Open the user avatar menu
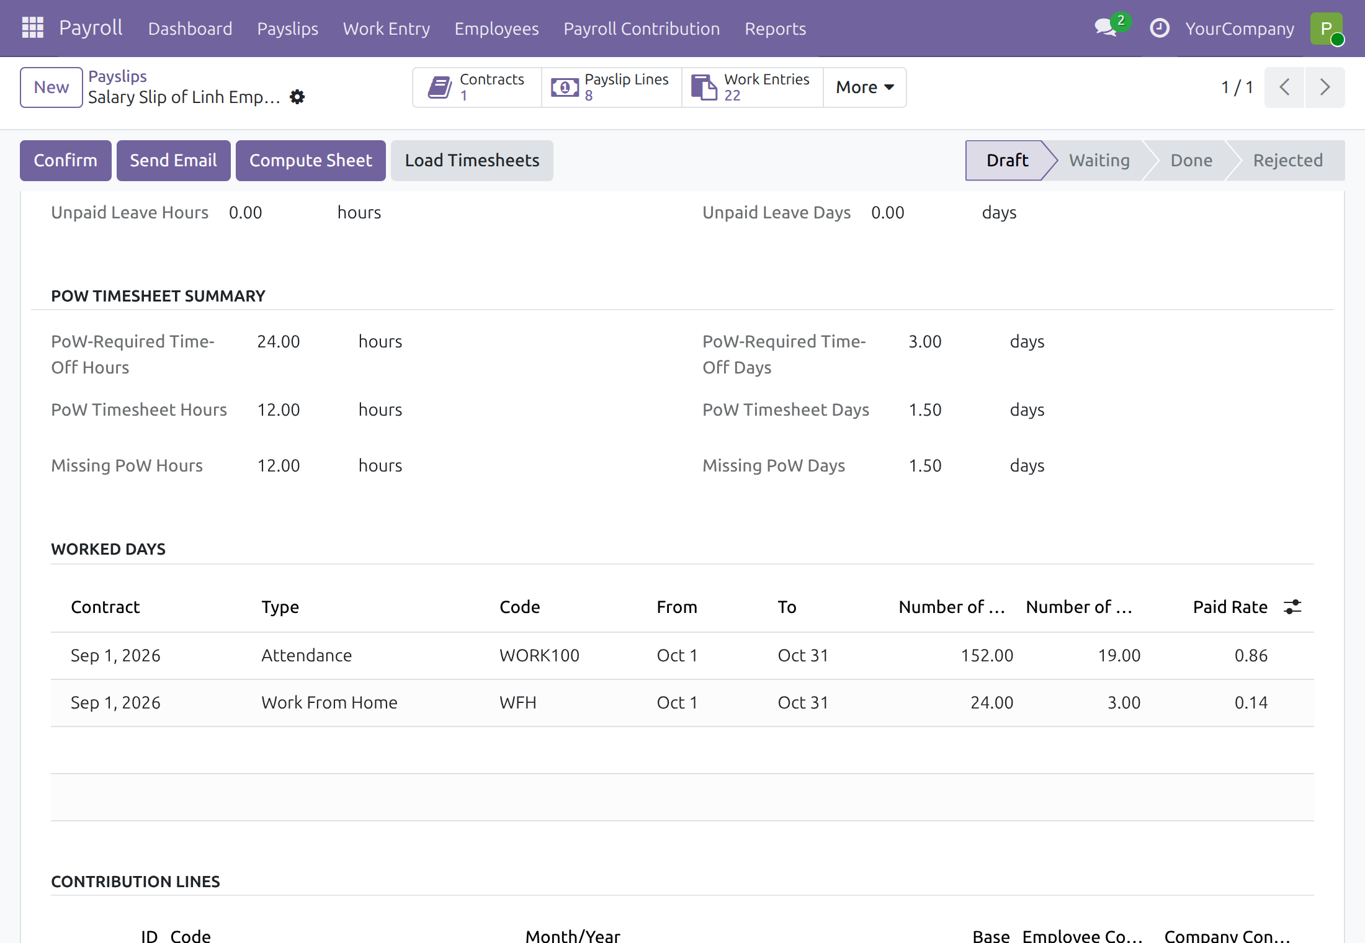The width and height of the screenshot is (1365, 943). point(1327,29)
